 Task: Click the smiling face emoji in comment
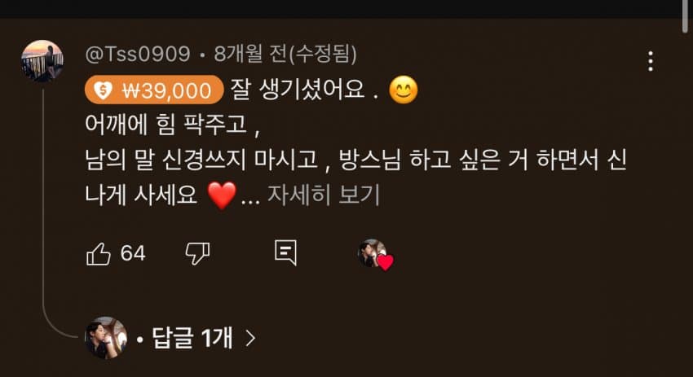pyautogui.click(x=403, y=90)
